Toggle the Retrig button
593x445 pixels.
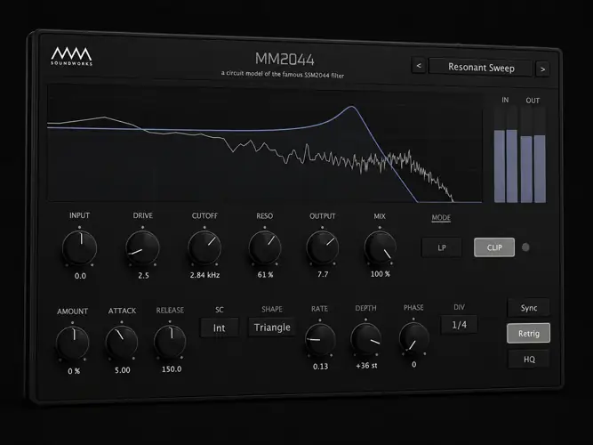(x=528, y=333)
